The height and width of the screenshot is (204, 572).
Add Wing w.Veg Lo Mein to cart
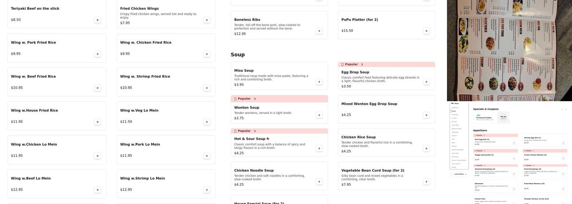207,122
